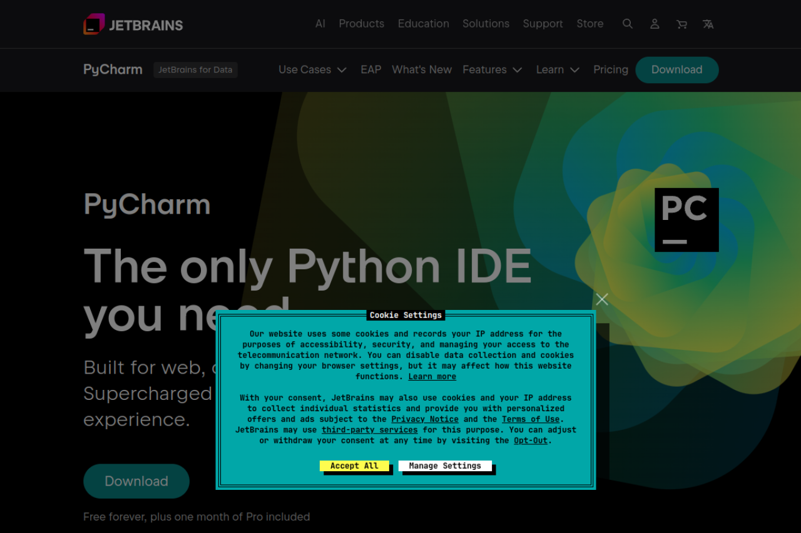Expand the Features dropdown

(492, 69)
